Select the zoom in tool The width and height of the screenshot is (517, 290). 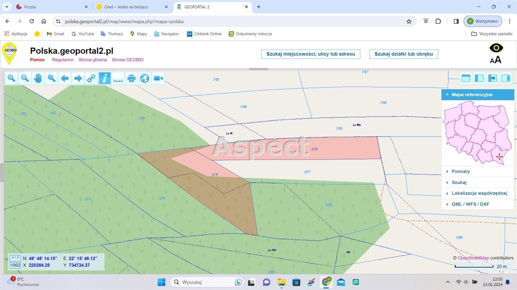coord(11,78)
